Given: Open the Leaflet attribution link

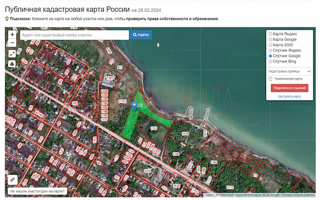Looking at the screenshot, I should tap(209, 195).
